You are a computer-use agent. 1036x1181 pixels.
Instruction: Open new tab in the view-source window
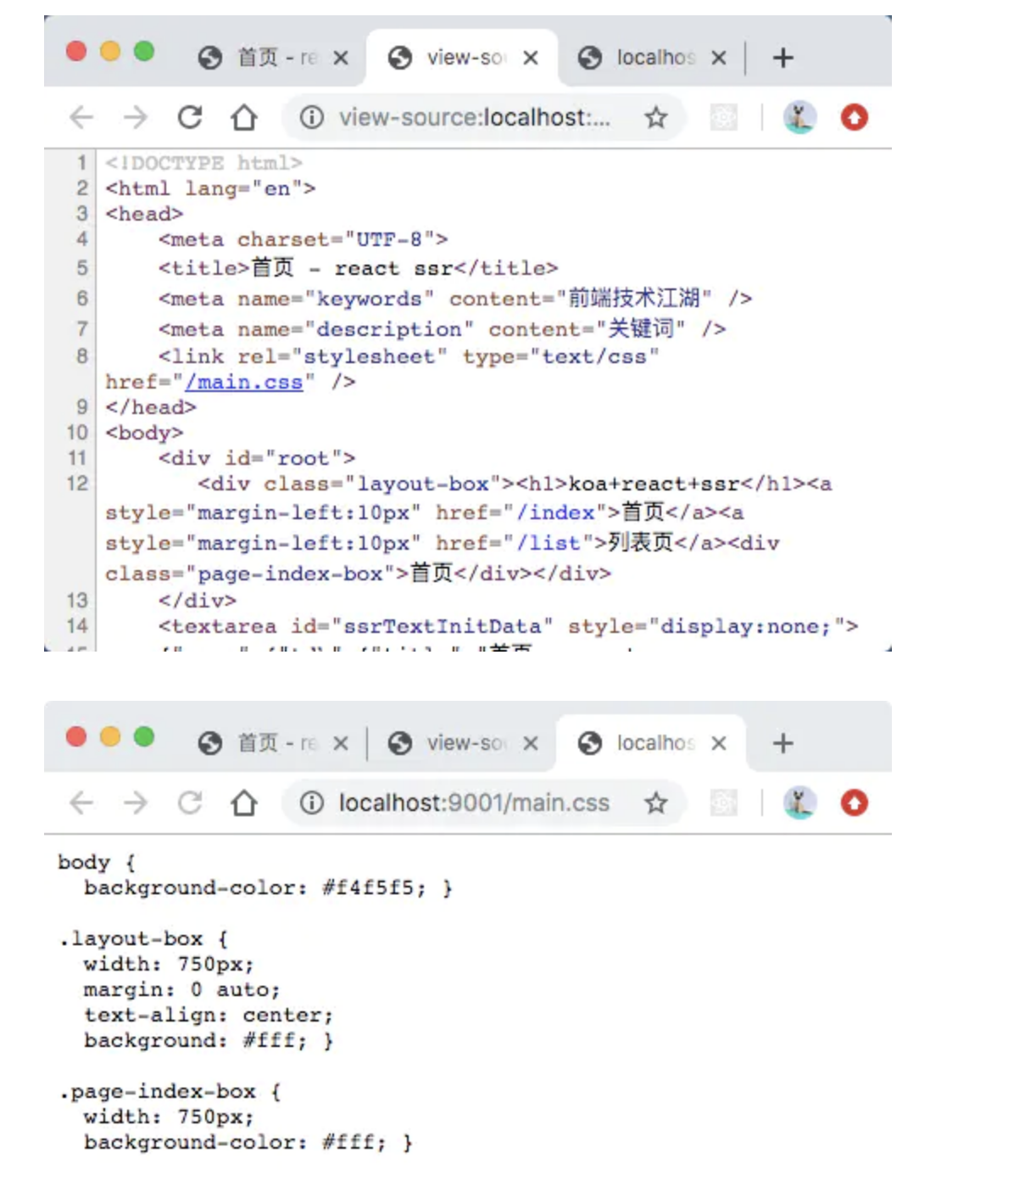point(783,58)
